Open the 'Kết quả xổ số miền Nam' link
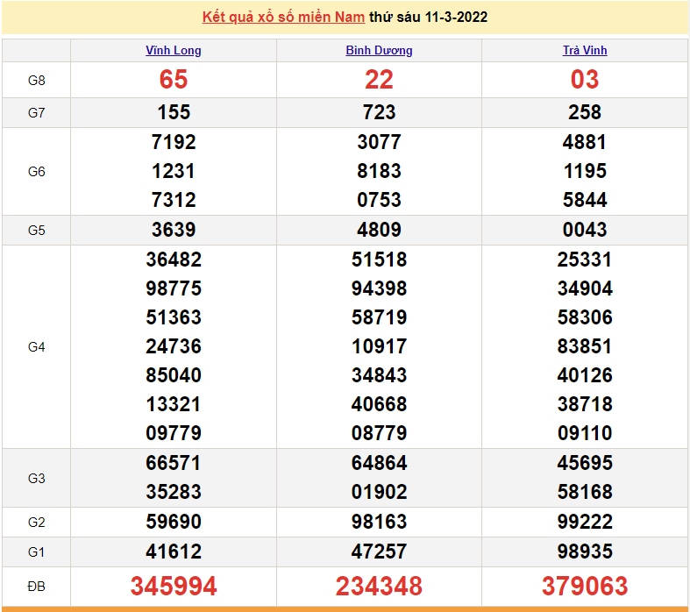Image resolution: width=690 pixels, height=612 pixels. 283,17
